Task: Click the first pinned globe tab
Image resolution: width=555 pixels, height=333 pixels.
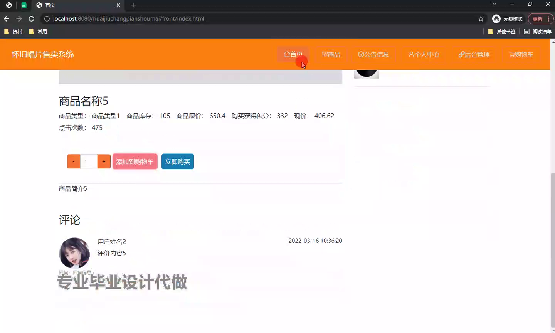Action: point(9,5)
